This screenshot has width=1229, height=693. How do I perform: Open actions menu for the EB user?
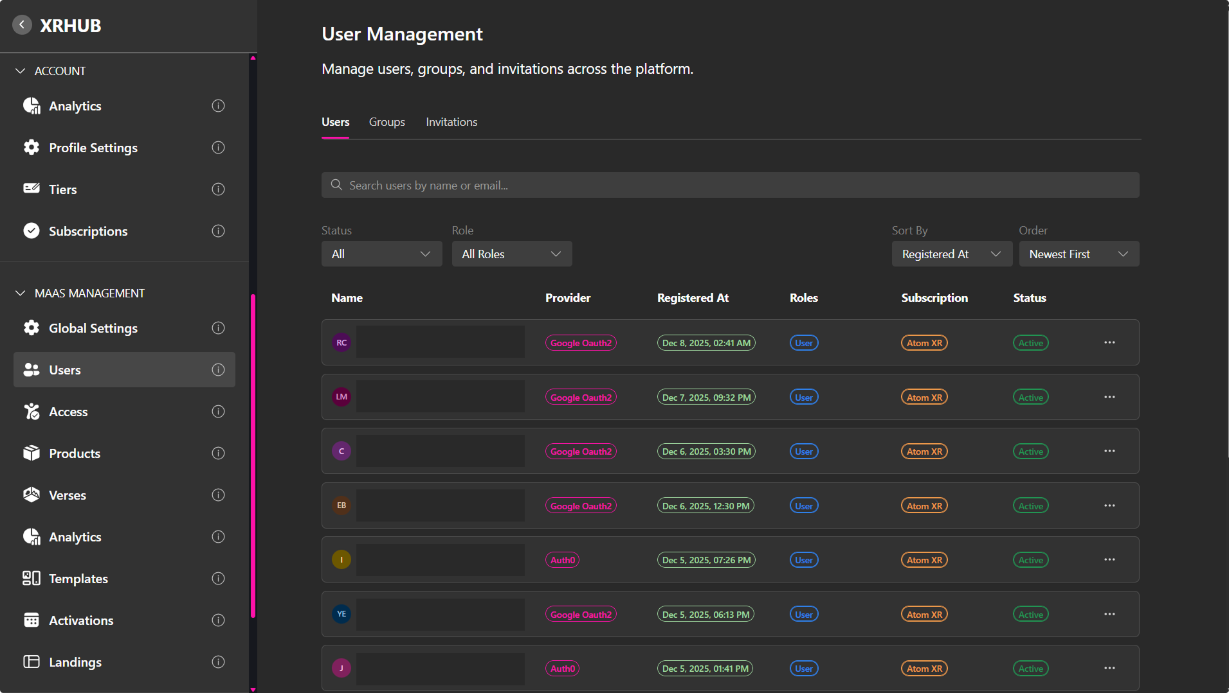tap(1109, 505)
